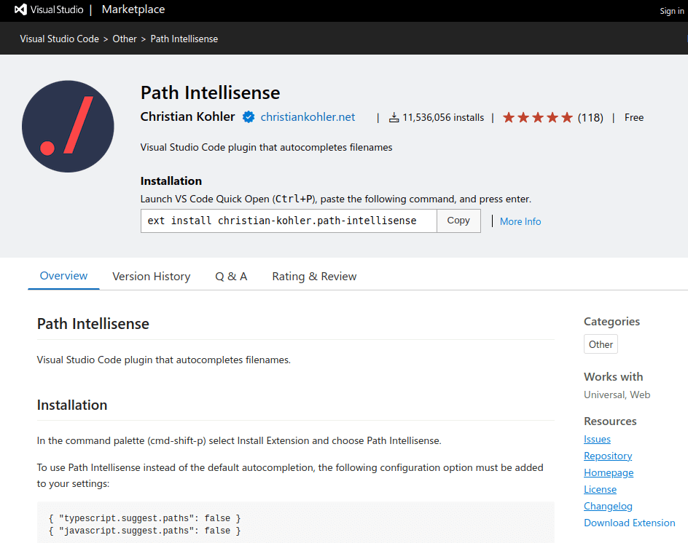
Task: Click Download Extension
Action: pyautogui.click(x=629, y=522)
